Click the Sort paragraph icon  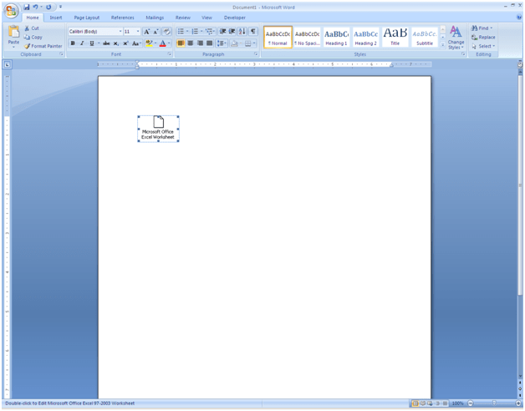point(243,32)
